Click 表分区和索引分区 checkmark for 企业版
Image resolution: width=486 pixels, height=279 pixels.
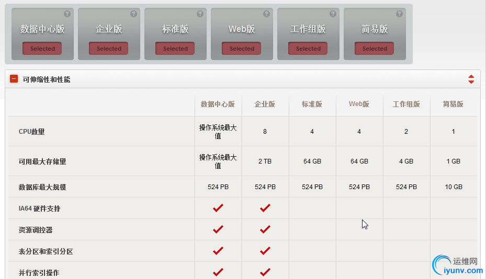tap(265, 250)
